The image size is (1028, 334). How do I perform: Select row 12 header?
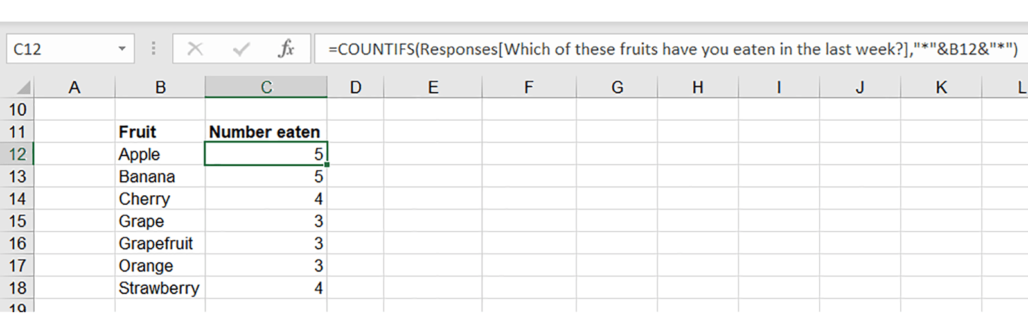coord(17,154)
